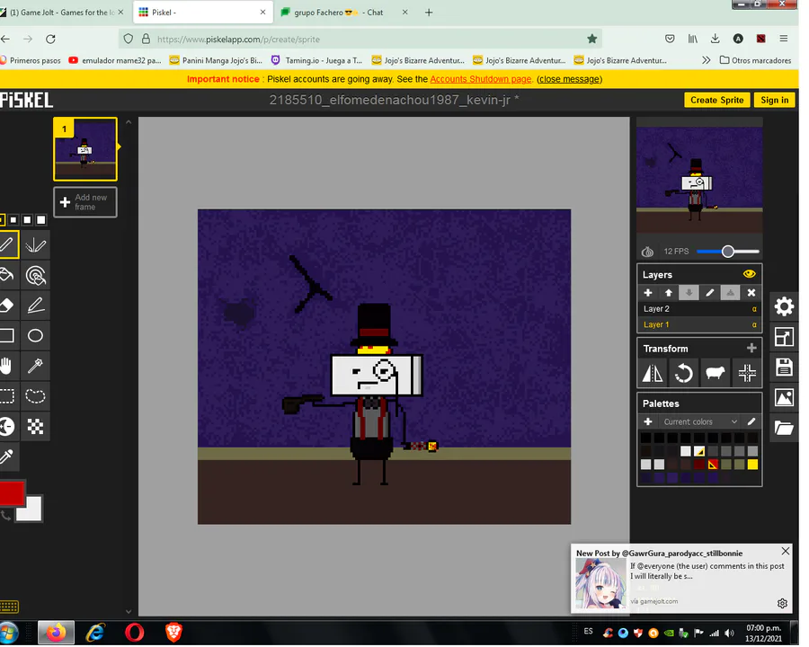Select the Eraser tool
This screenshot has width=809, height=647.
pos(7,306)
